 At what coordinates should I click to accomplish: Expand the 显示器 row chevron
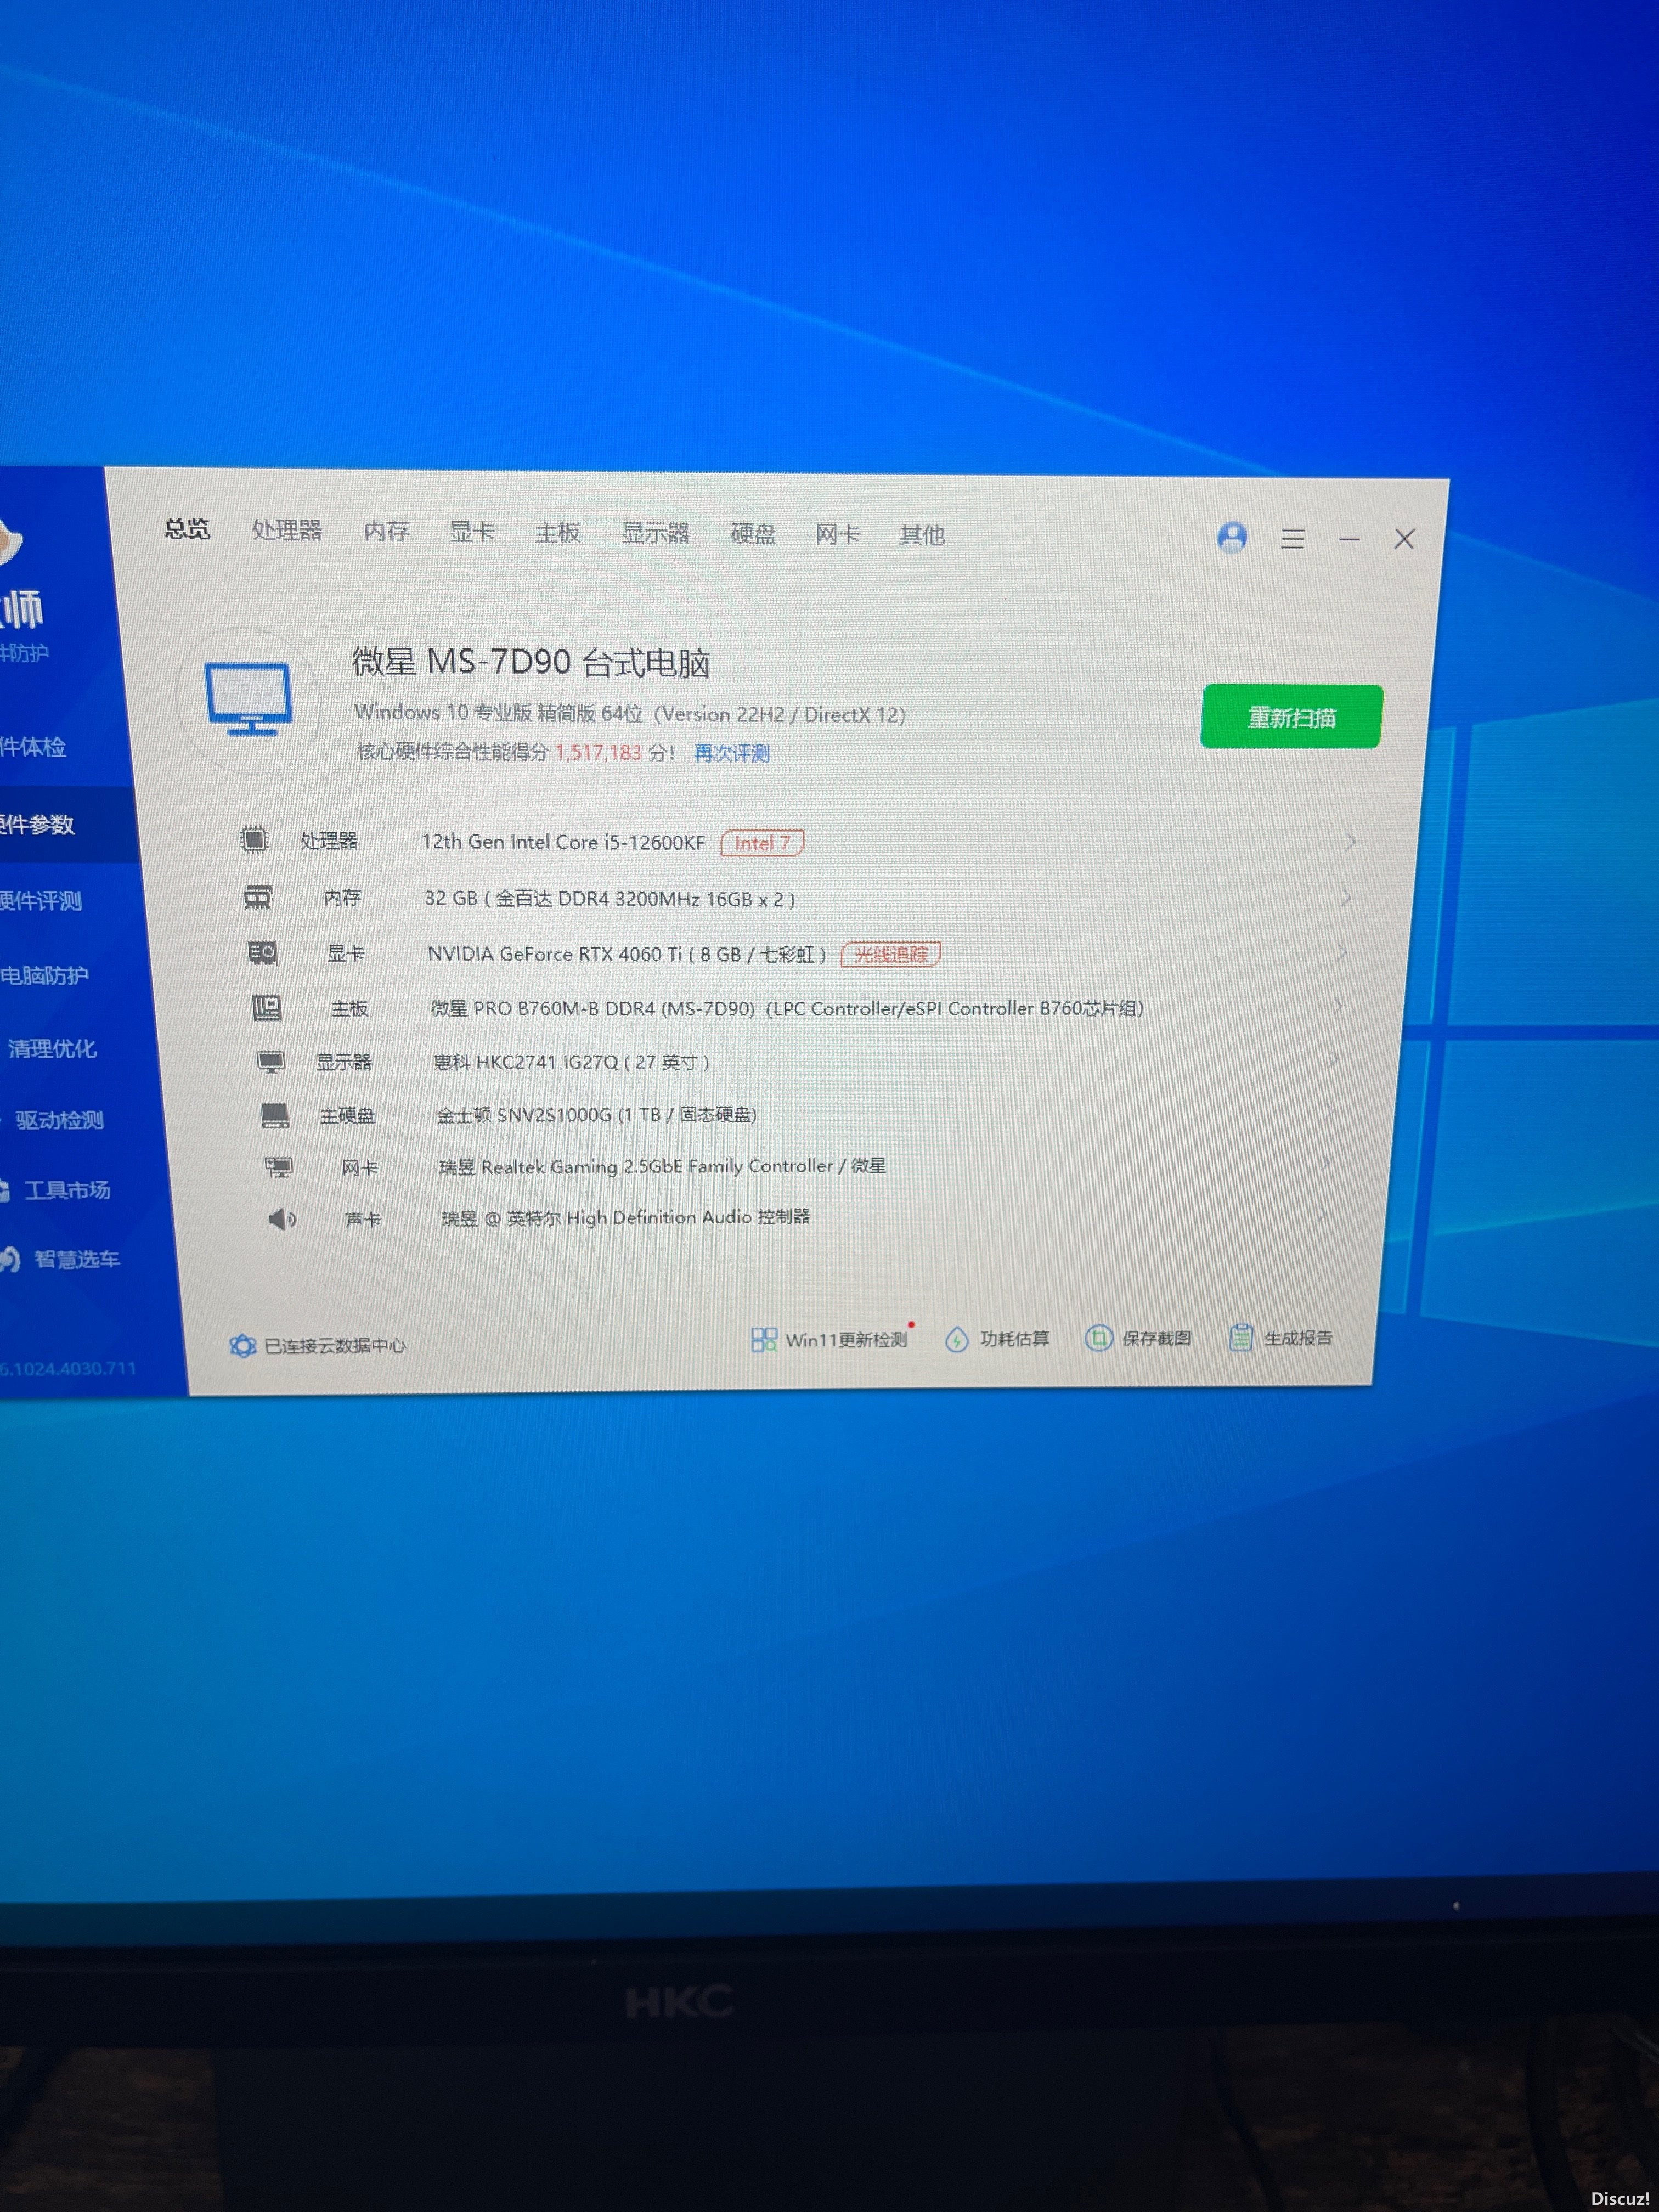[x=1334, y=1059]
